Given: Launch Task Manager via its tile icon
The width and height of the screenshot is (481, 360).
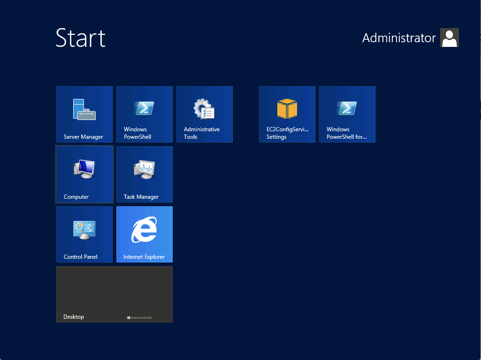Looking at the screenshot, I should 145,169.
